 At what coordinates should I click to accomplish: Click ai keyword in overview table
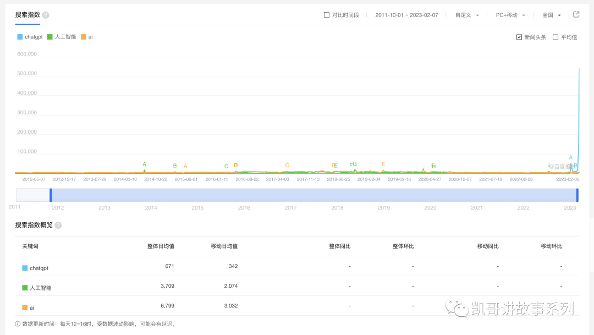point(32,307)
